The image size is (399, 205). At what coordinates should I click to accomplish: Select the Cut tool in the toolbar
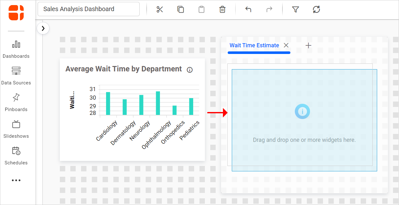[160, 10]
